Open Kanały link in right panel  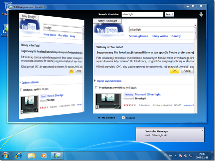pyautogui.click(x=176, y=36)
